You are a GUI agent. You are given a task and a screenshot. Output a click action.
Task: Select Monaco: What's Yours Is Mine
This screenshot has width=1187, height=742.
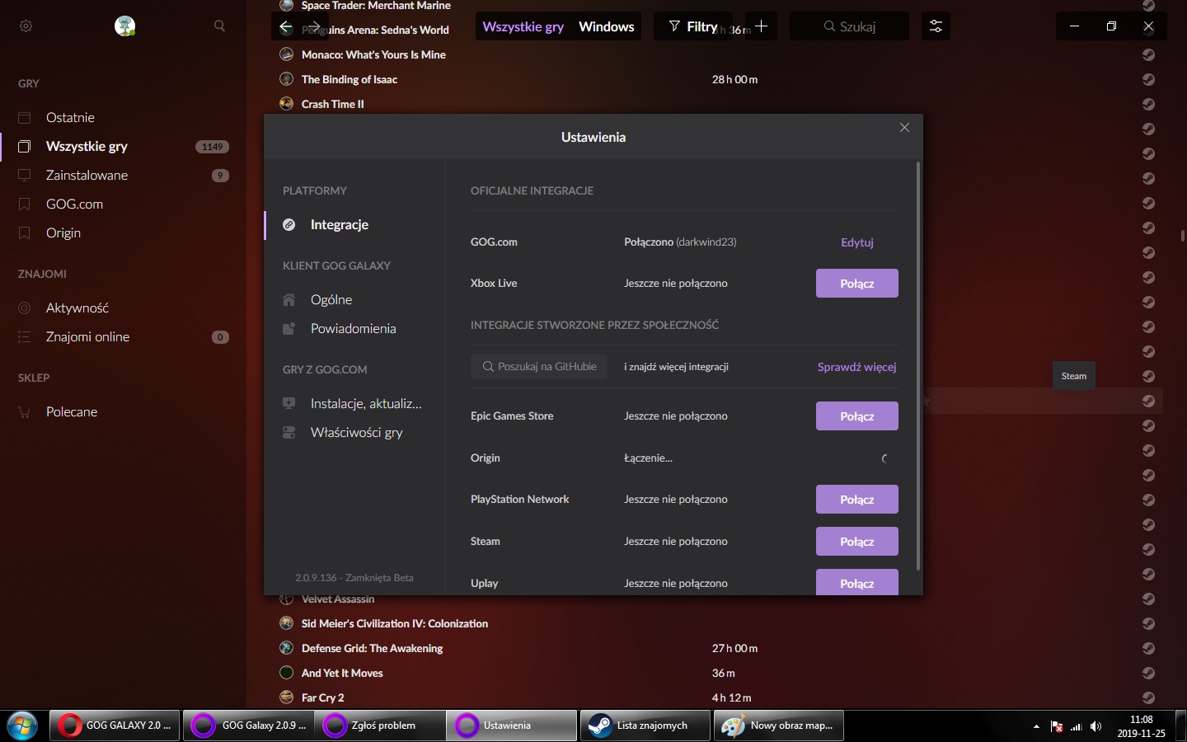click(373, 54)
